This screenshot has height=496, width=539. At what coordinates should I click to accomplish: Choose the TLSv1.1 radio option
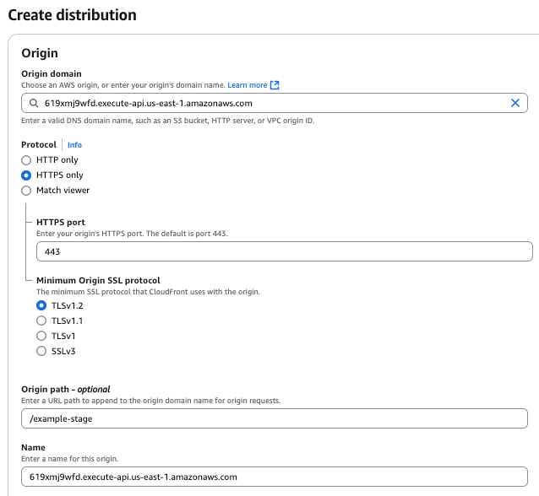click(x=41, y=321)
